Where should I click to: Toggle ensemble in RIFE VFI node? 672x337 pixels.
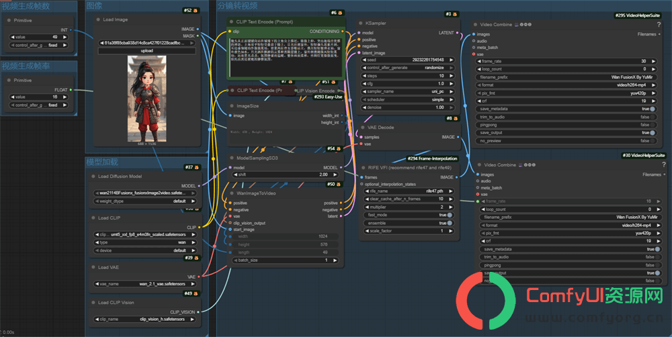pos(450,223)
